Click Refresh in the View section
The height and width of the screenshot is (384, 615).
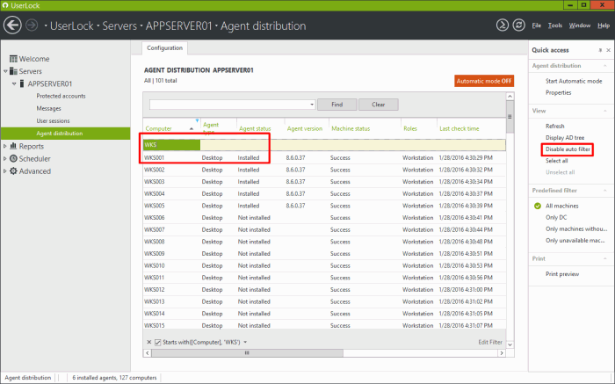pyautogui.click(x=554, y=126)
